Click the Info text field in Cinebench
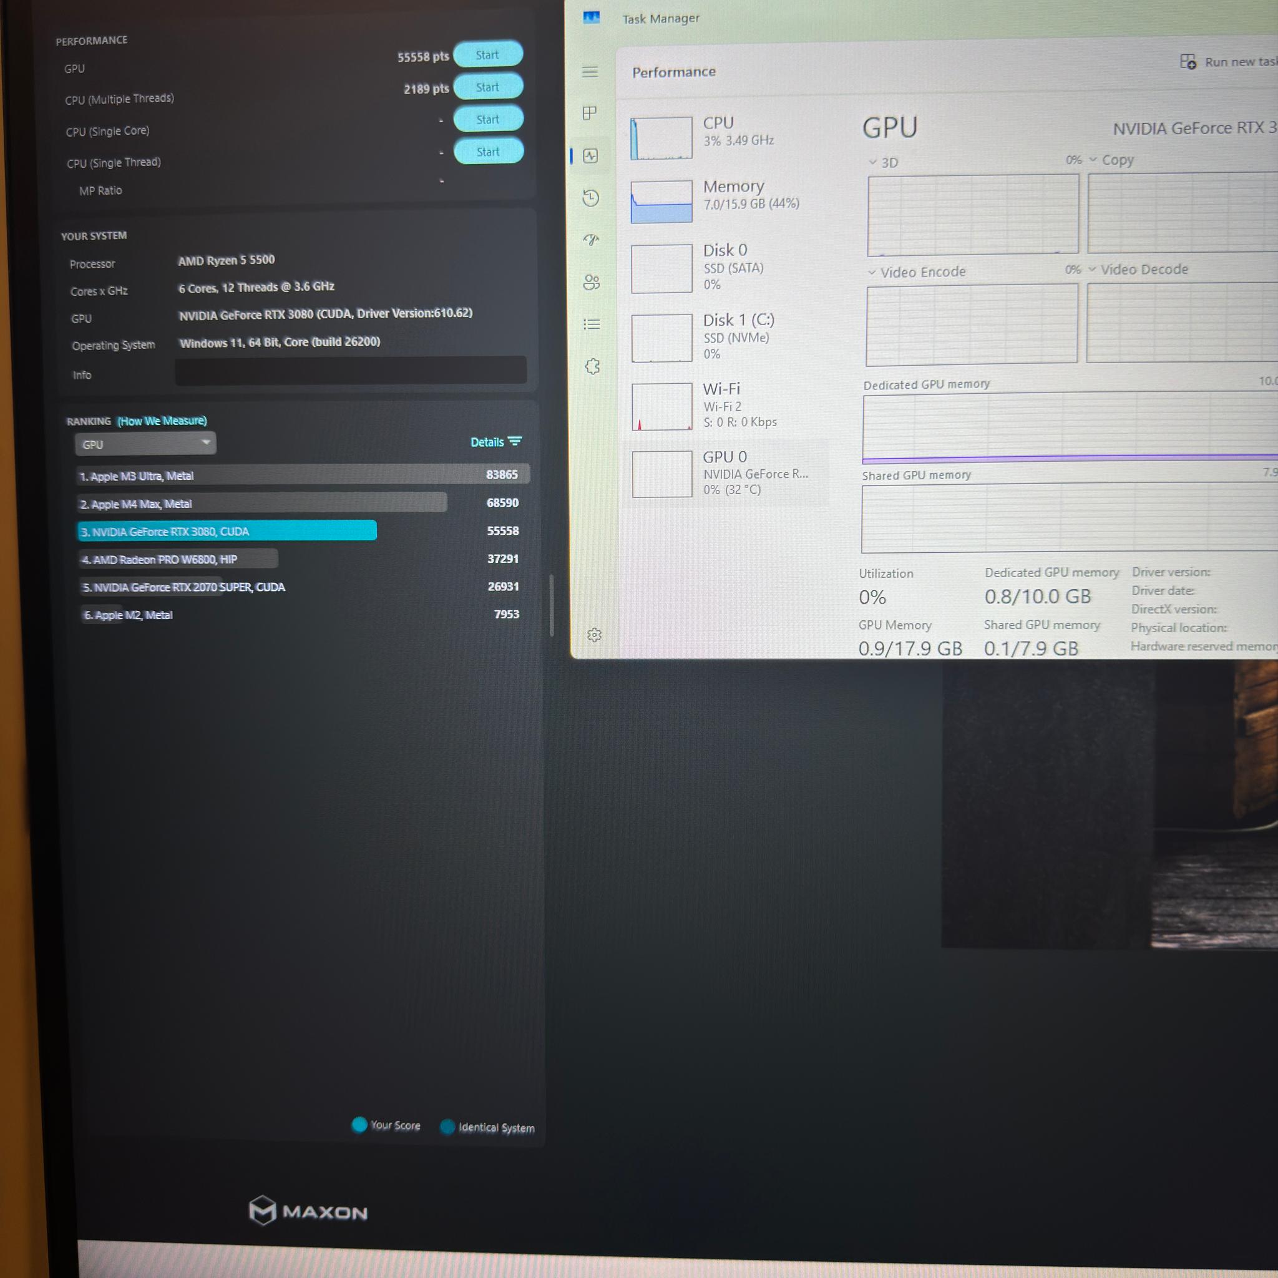 (x=351, y=371)
